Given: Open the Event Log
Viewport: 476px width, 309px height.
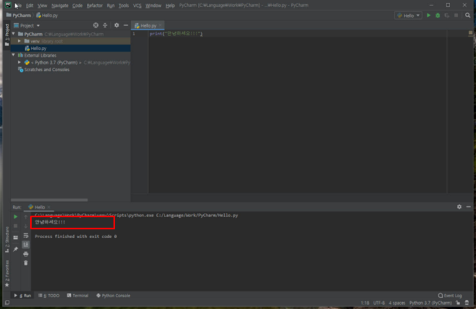Looking at the screenshot, I should [450, 295].
